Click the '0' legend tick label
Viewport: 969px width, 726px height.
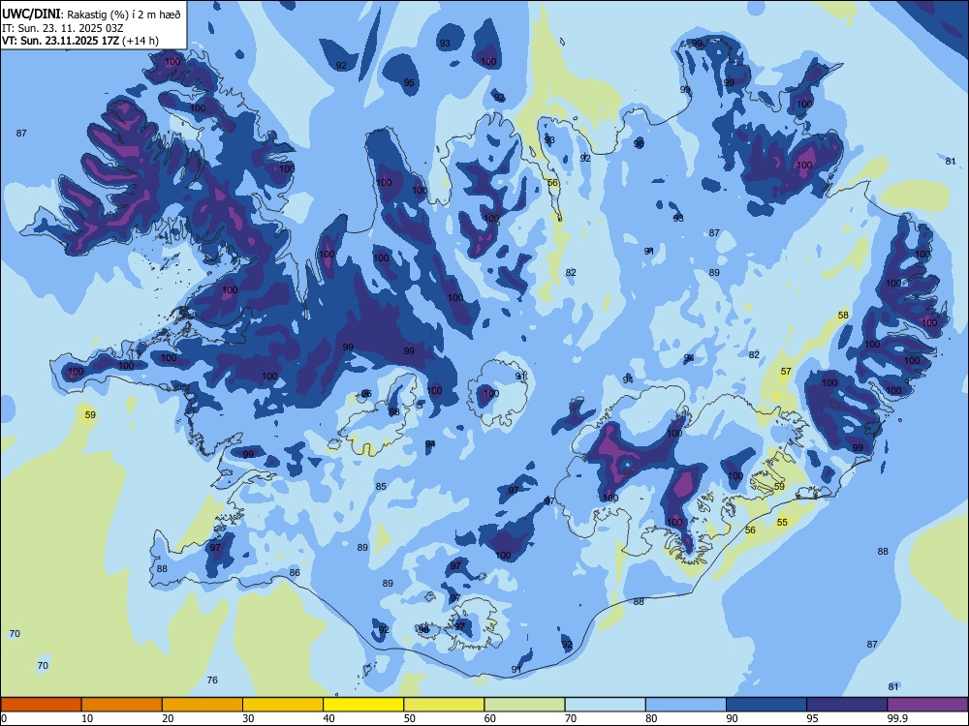(4, 718)
